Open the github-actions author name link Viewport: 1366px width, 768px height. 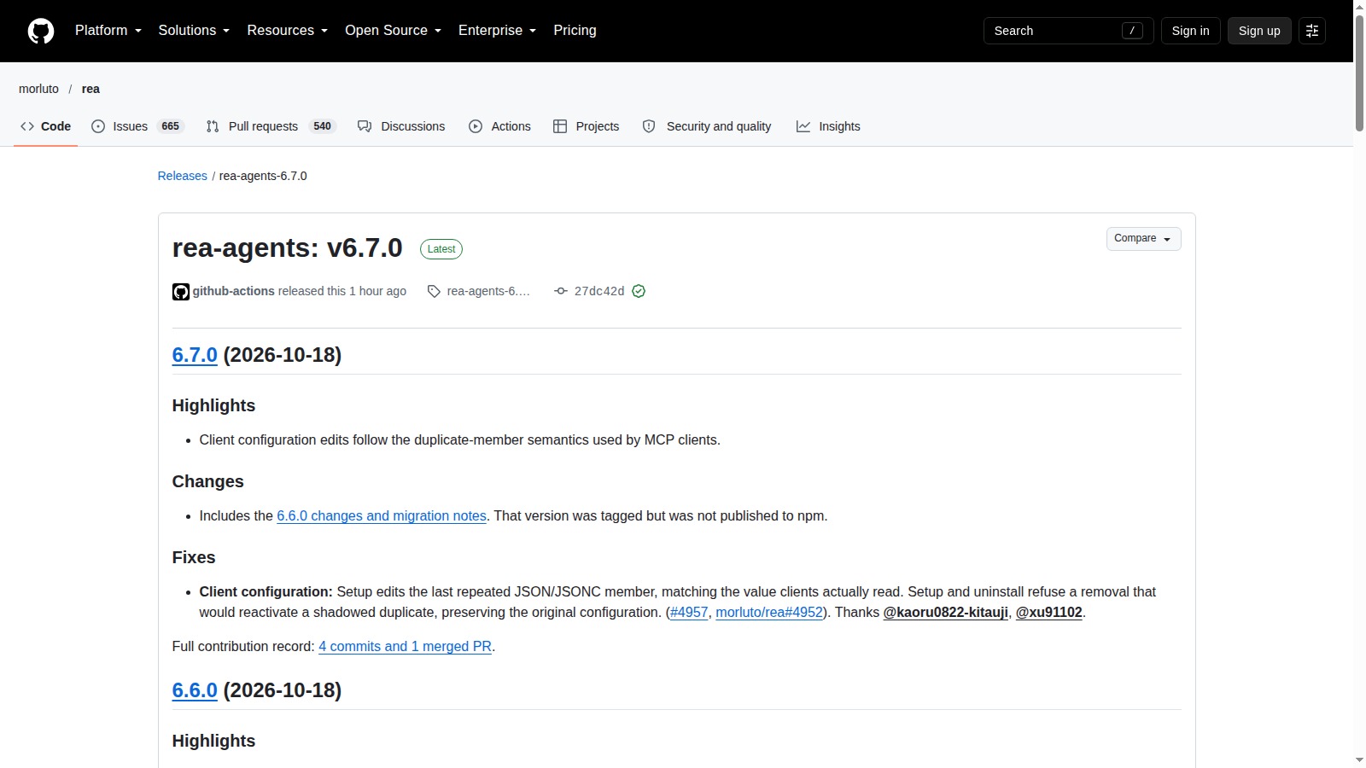coord(234,292)
